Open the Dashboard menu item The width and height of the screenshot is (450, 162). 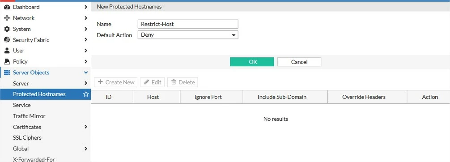click(x=45, y=7)
